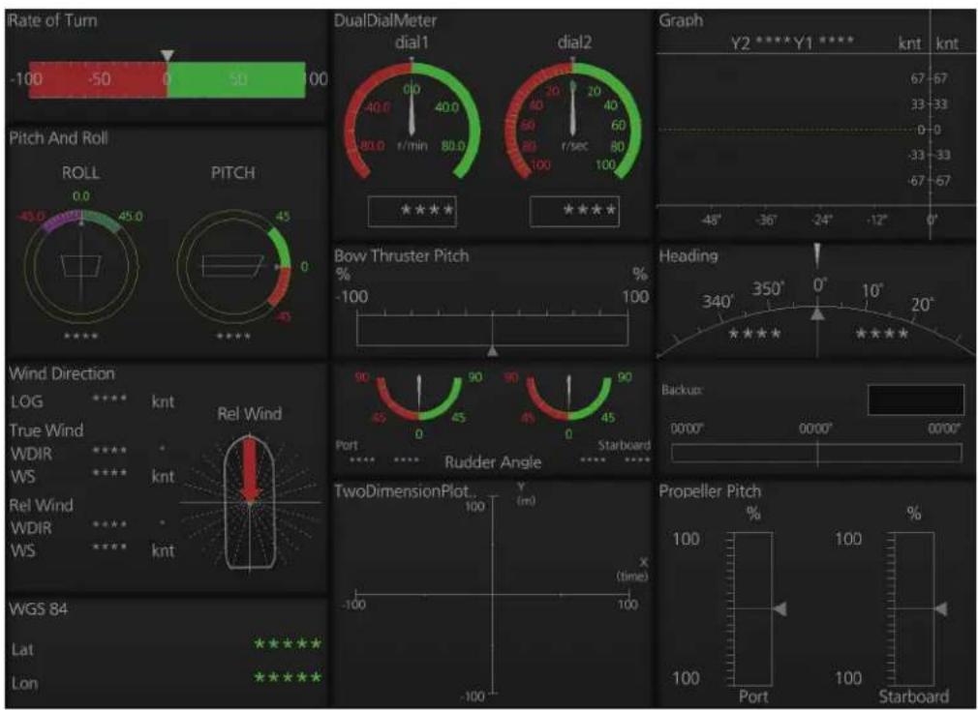Click the green positive section of Rate of Turn bar
This screenshot has height=710, width=978.
(x=236, y=79)
